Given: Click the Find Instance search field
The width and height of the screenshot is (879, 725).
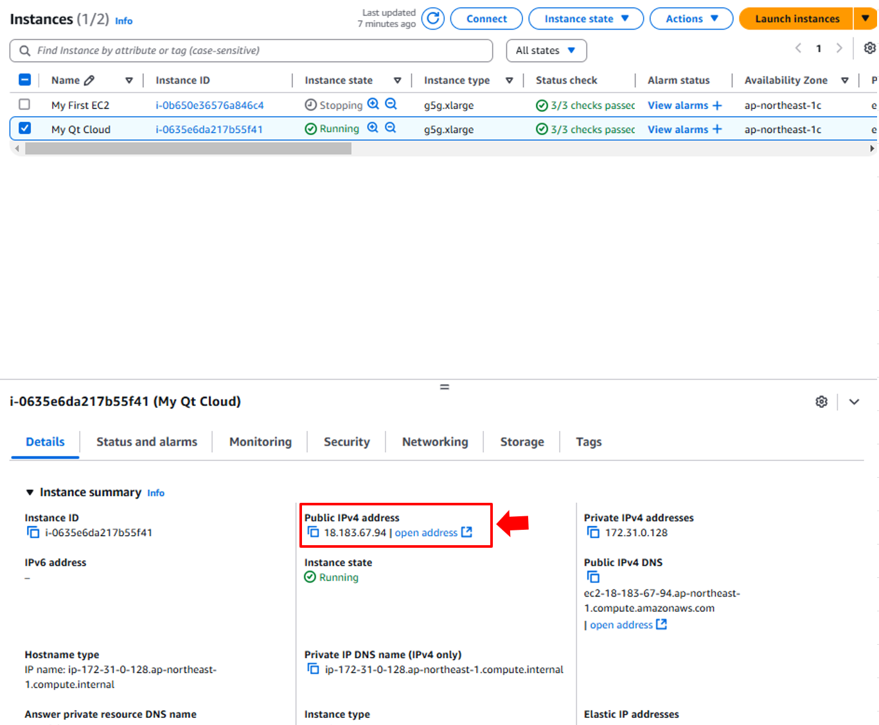Looking at the screenshot, I should pyautogui.click(x=257, y=51).
